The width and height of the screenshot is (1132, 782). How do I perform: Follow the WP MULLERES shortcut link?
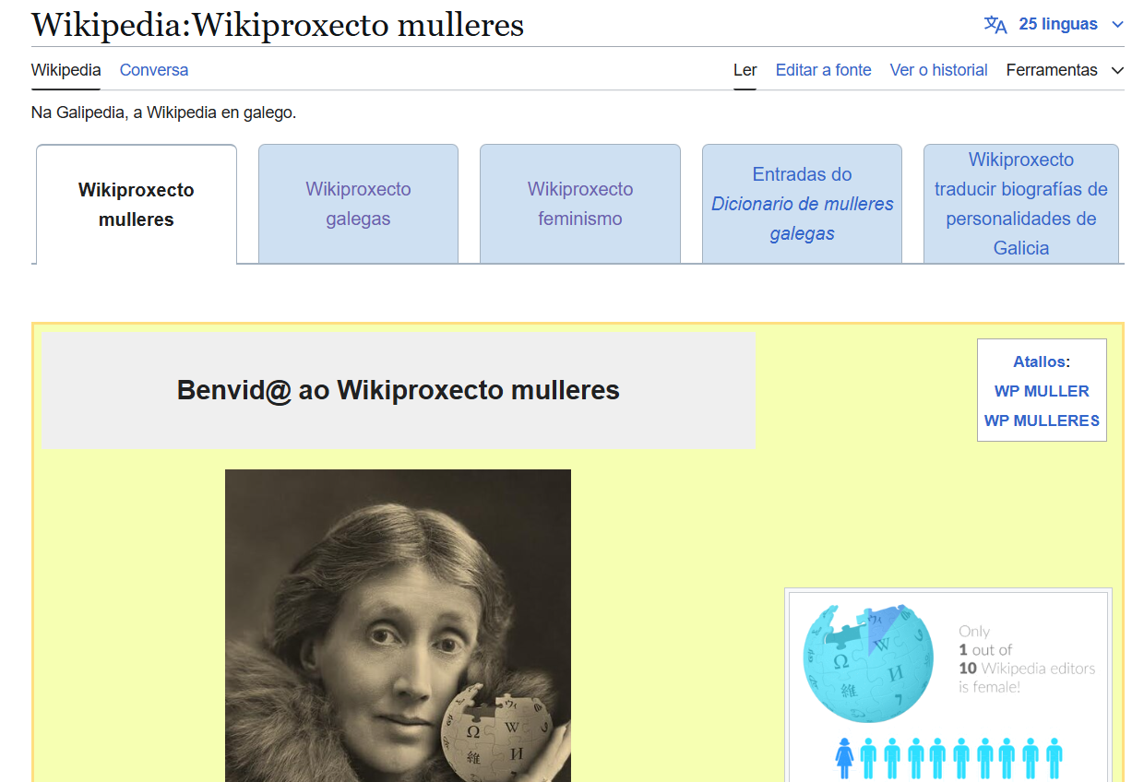(x=1042, y=421)
